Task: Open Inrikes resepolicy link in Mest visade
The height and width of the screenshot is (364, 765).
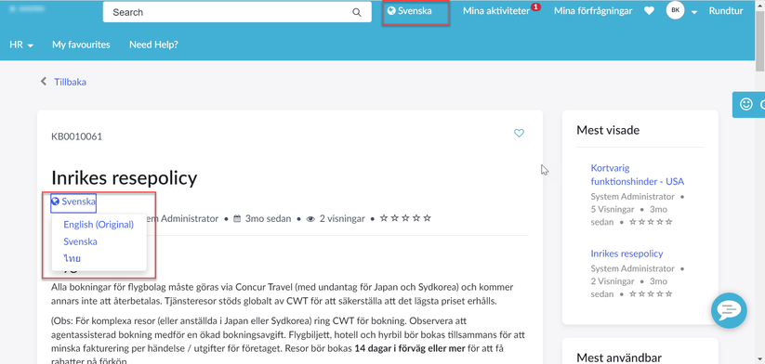Action: pos(627,253)
